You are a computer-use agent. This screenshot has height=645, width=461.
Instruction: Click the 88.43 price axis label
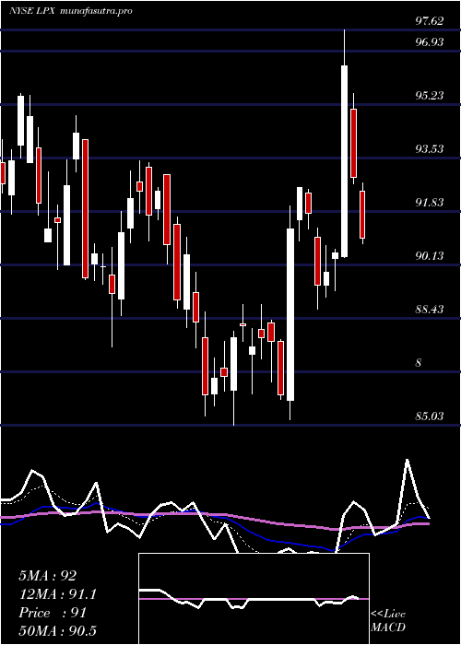tap(430, 310)
